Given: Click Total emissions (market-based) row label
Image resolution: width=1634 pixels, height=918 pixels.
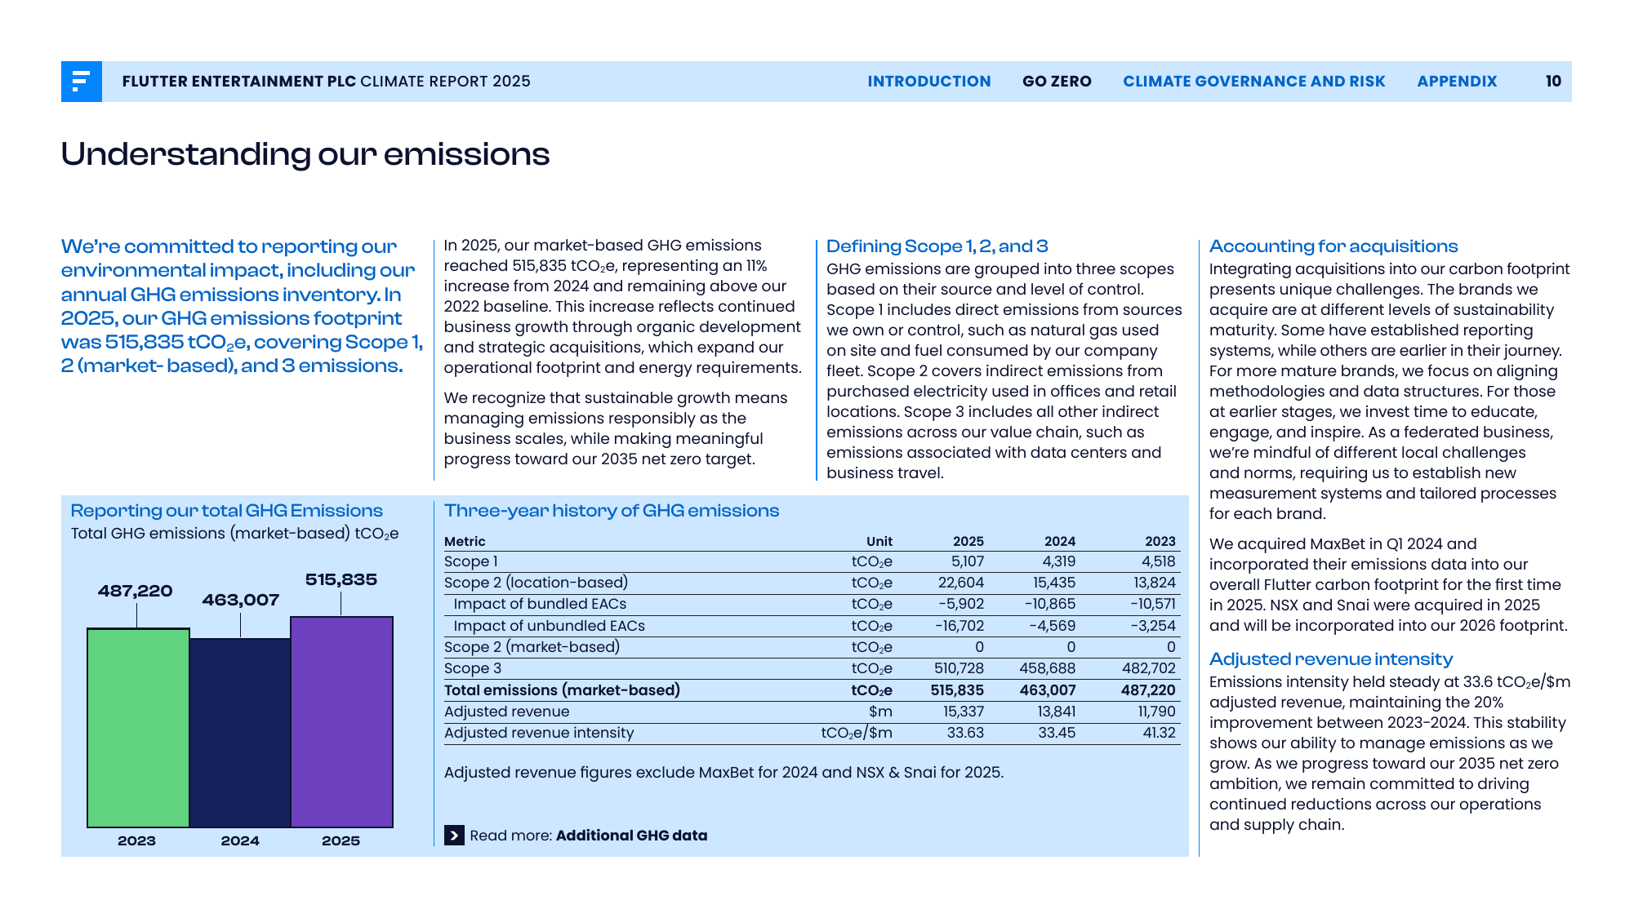Looking at the screenshot, I should pyautogui.click(x=562, y=690).
